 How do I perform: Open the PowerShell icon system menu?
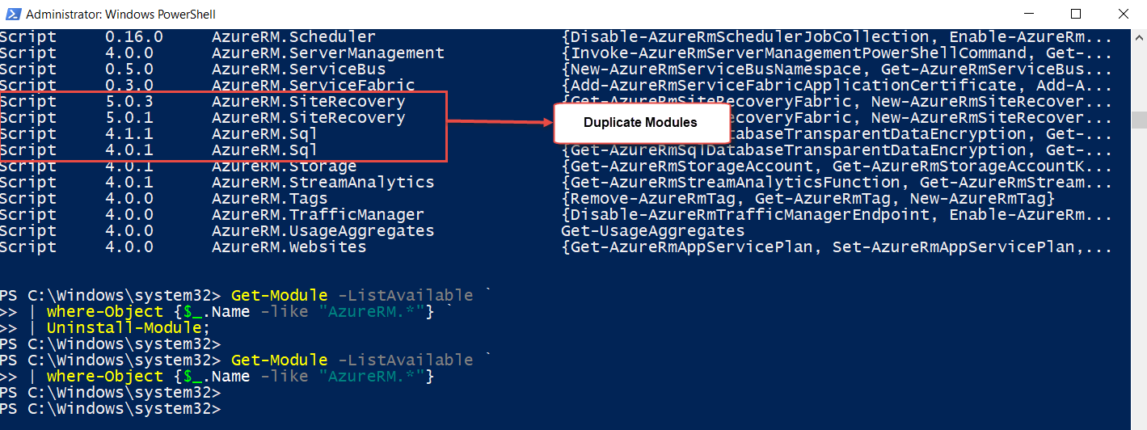point(12,14)
